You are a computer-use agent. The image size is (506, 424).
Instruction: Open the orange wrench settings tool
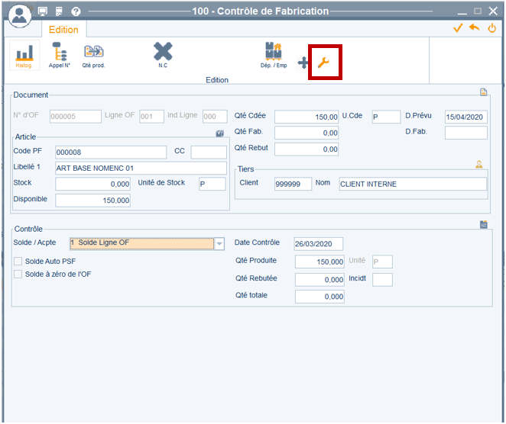pos(323,63)
